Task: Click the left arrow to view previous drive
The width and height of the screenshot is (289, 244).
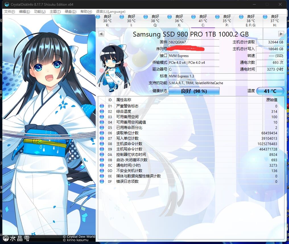Action: coord(101,34)
